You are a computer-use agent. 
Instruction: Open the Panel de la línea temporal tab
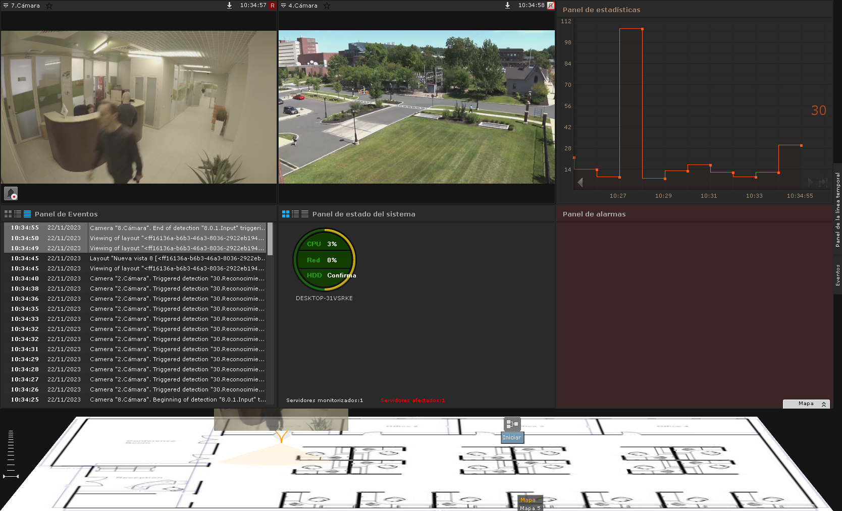coord(837,209)
